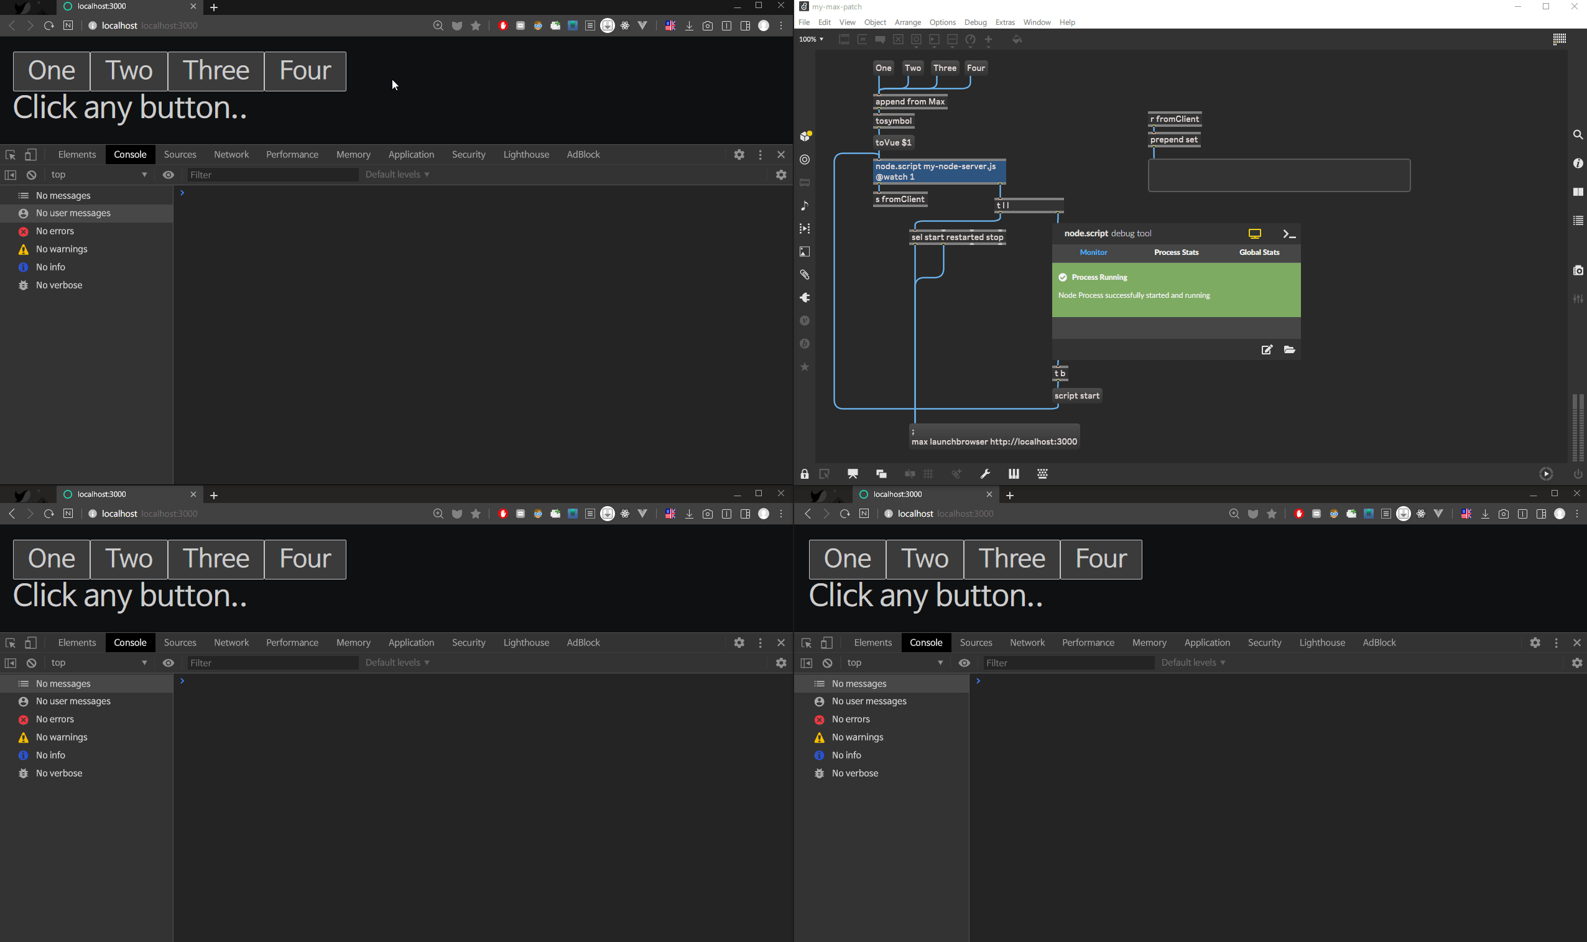This screenshot has height=942, width=1587.
Task: Open the audio note browser in Max sidebar
Action: 805,206
